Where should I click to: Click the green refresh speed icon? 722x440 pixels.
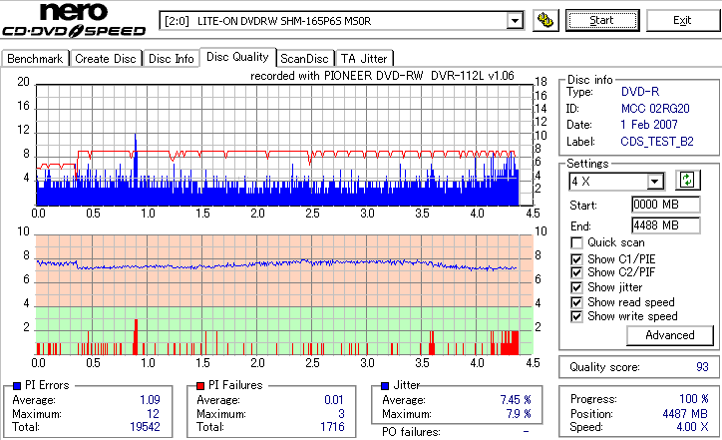687,180
